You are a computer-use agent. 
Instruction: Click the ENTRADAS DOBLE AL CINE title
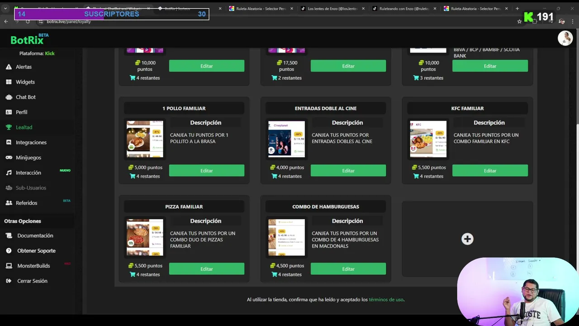click(x=326, y=108)
